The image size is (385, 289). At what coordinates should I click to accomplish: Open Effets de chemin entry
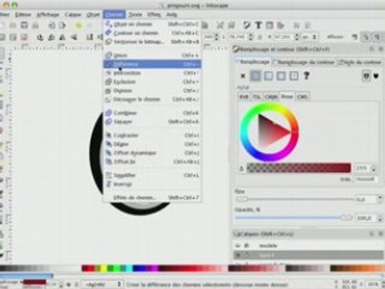pos(152,197)
